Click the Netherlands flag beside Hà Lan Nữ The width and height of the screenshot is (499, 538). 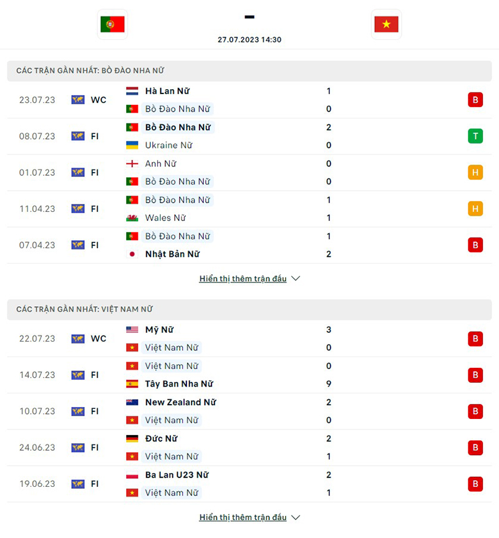point(132,91)
